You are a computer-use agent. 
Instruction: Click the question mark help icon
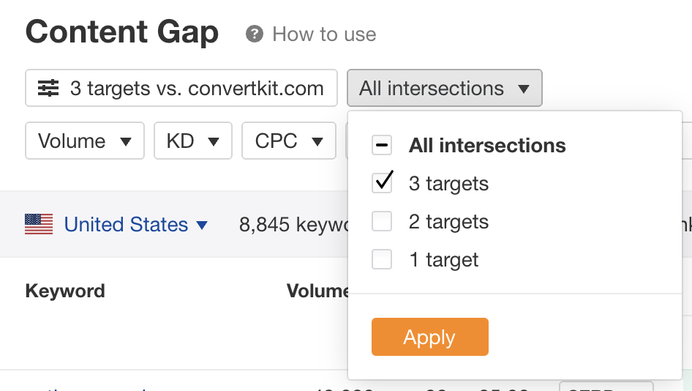(255, 34)
